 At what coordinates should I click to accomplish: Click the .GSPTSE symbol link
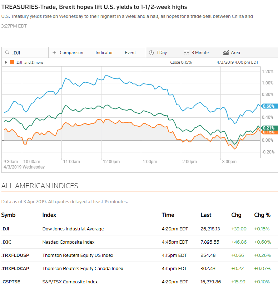(11, 282)
